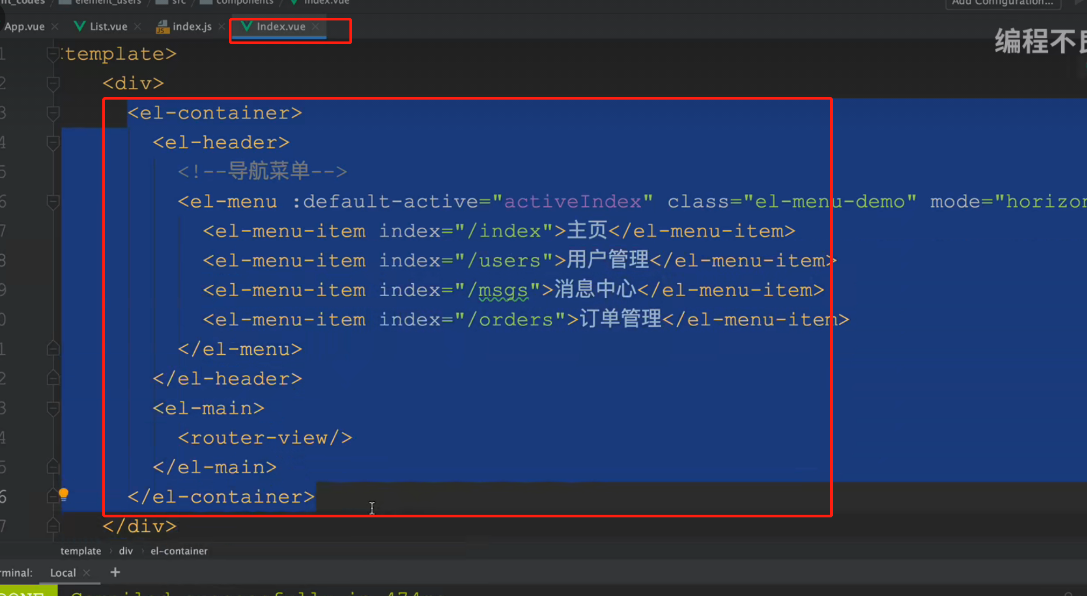This screenshot has height=596, width=1087.
Task: Click the 用户管理 menu item text
Action: pyautogui.click(x=608, y=261)
